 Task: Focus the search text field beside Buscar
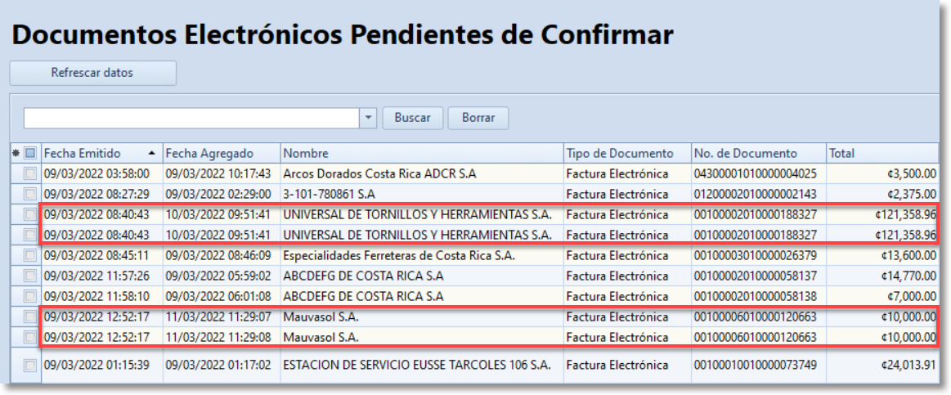(x=191, y=118)
